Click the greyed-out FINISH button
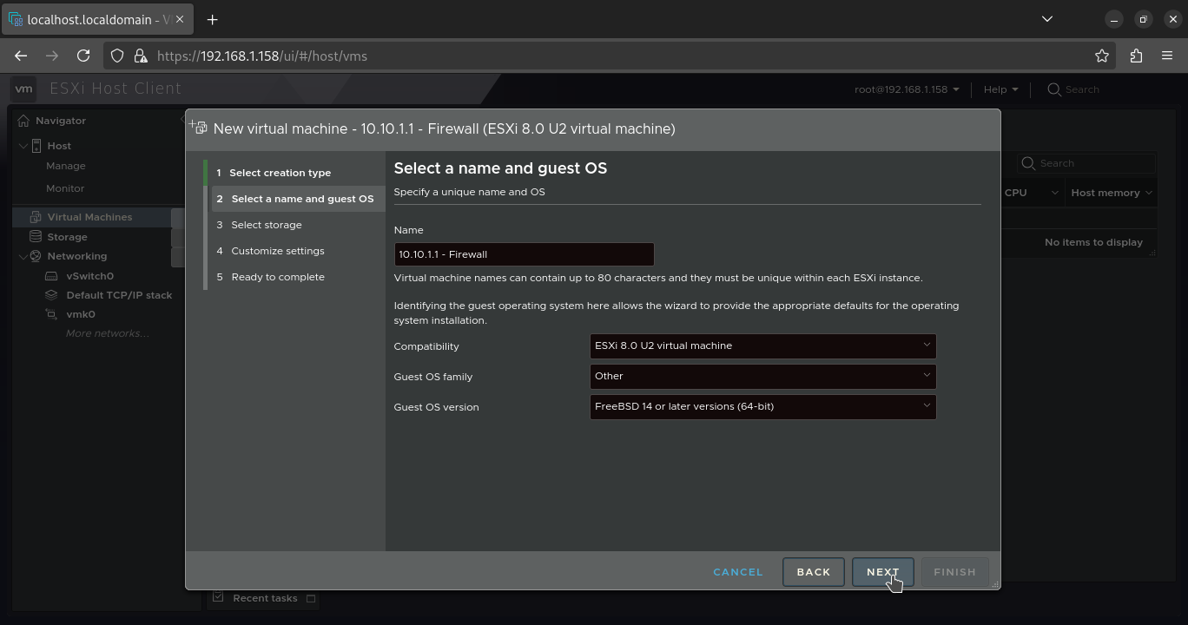 click(954, 572)
